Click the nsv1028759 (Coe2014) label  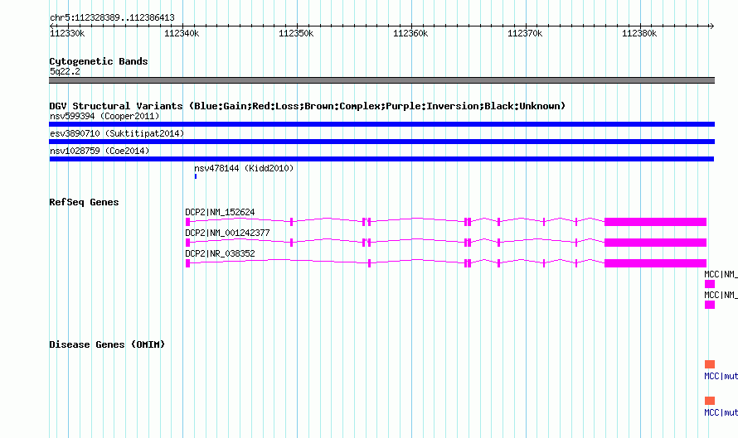click(100, 151)
